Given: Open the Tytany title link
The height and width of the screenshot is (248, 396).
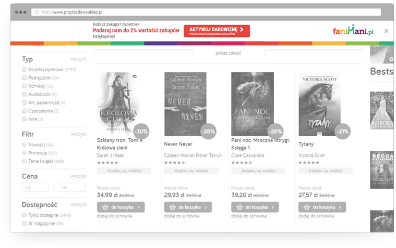Looking at the screenshot, I should (306, 144).
